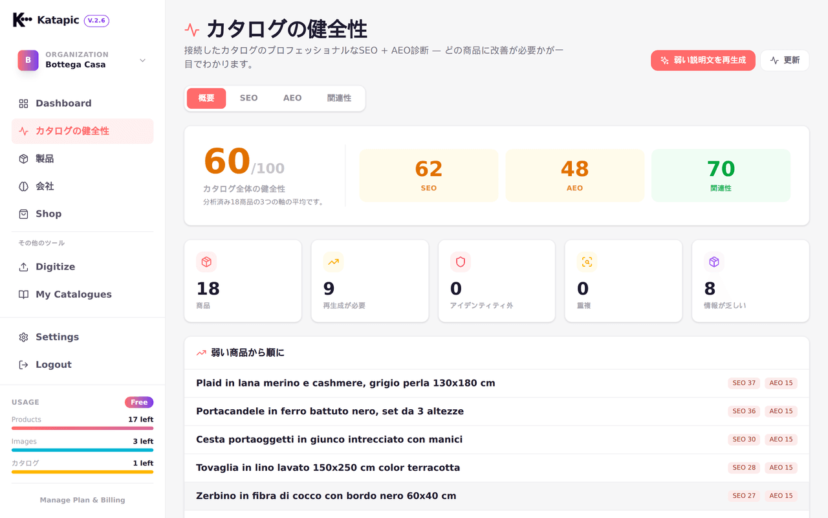Click the SEO 62 score card
This screenshot has height=518, width=828.
pyautogui.click(x=429, y=175)
